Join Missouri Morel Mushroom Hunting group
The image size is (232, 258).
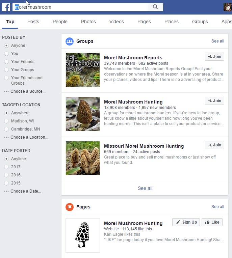[x=214, y=145]
